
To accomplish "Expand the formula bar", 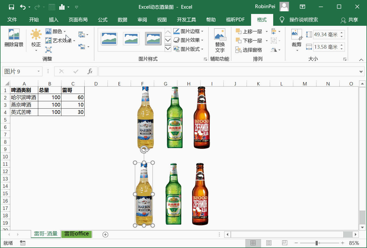I will pyautogui.click(x=361, y=71).
